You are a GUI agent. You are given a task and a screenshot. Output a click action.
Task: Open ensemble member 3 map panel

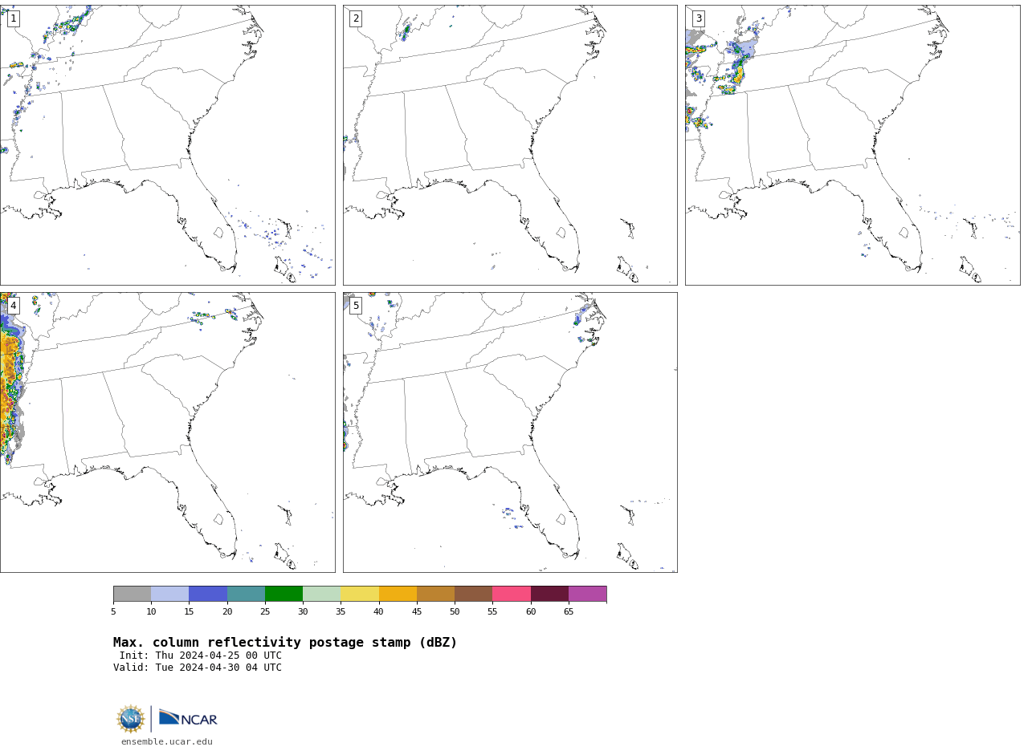[x=852, y=145]
